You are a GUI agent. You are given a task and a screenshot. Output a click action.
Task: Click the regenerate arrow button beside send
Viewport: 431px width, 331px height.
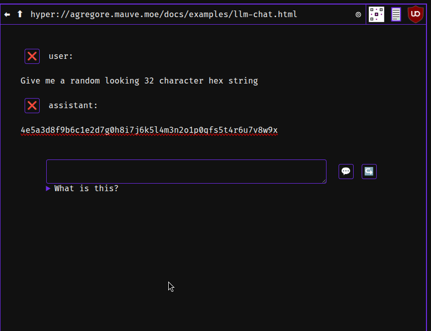point(369,172)
